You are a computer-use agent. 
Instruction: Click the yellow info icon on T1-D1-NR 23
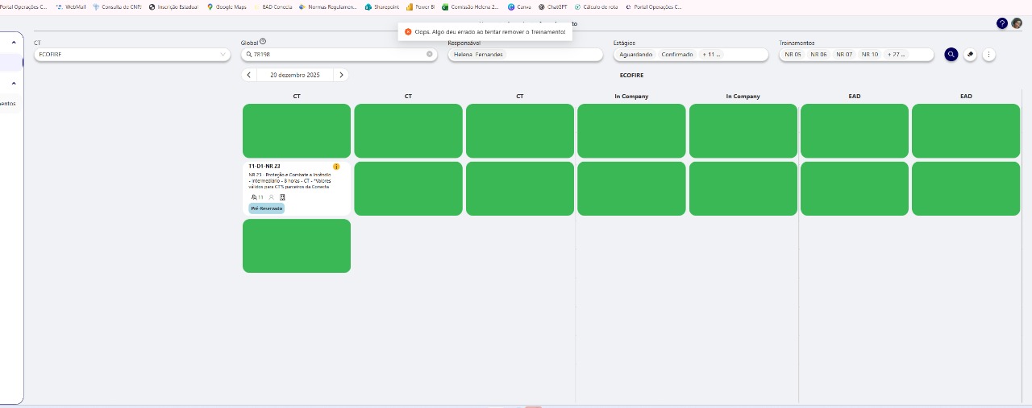tap(336, 167)
